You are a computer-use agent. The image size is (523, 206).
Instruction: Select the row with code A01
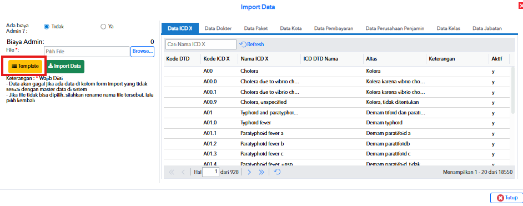pyautogui.click(x=337, y=113)
